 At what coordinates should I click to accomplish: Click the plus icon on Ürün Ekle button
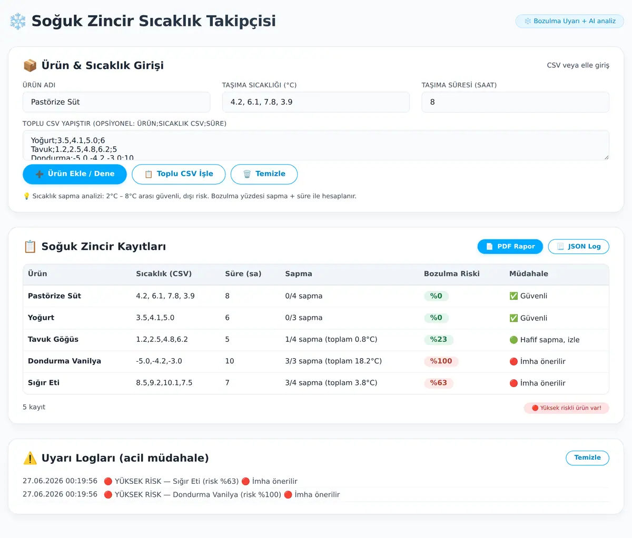click(39, 174)
